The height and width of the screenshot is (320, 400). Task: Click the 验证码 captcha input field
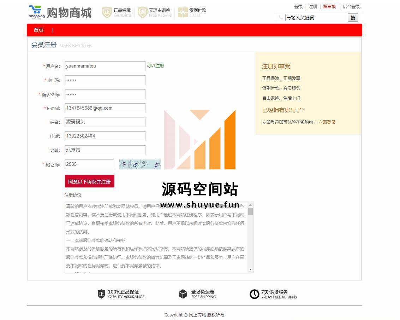(x=89, y=164)
